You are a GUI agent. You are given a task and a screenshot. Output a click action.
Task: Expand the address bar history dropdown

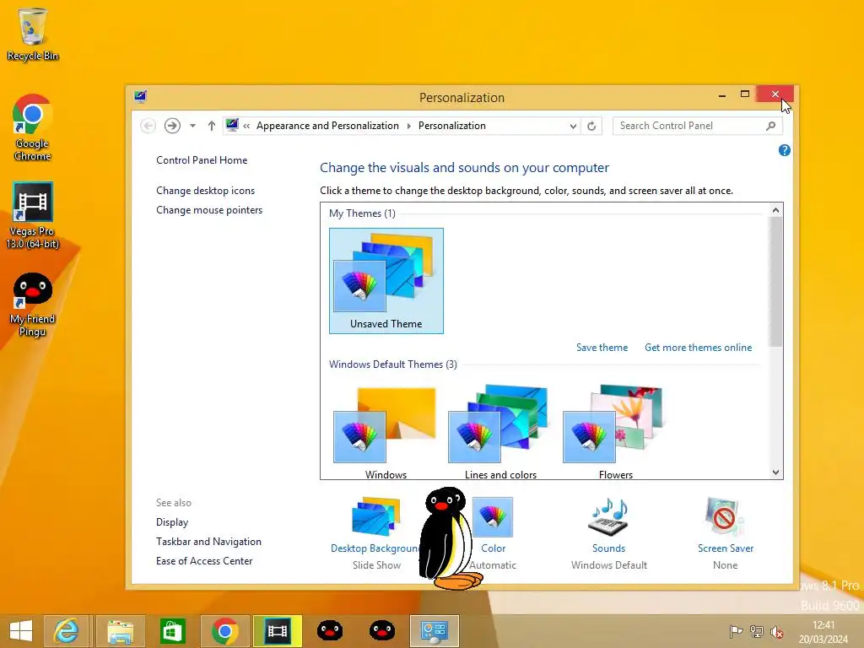[x=573, y=127]
